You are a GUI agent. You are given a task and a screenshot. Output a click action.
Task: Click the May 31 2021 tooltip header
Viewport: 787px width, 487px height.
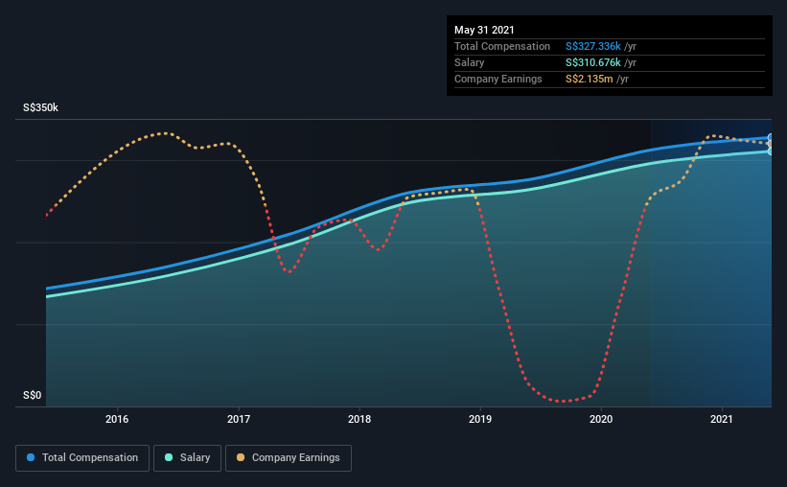click(x=484, y=30)
